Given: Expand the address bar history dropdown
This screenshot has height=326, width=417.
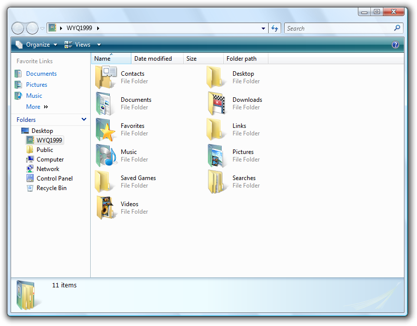Looking at the screenshot, I should pyautogui.click(x=264, y=29).
